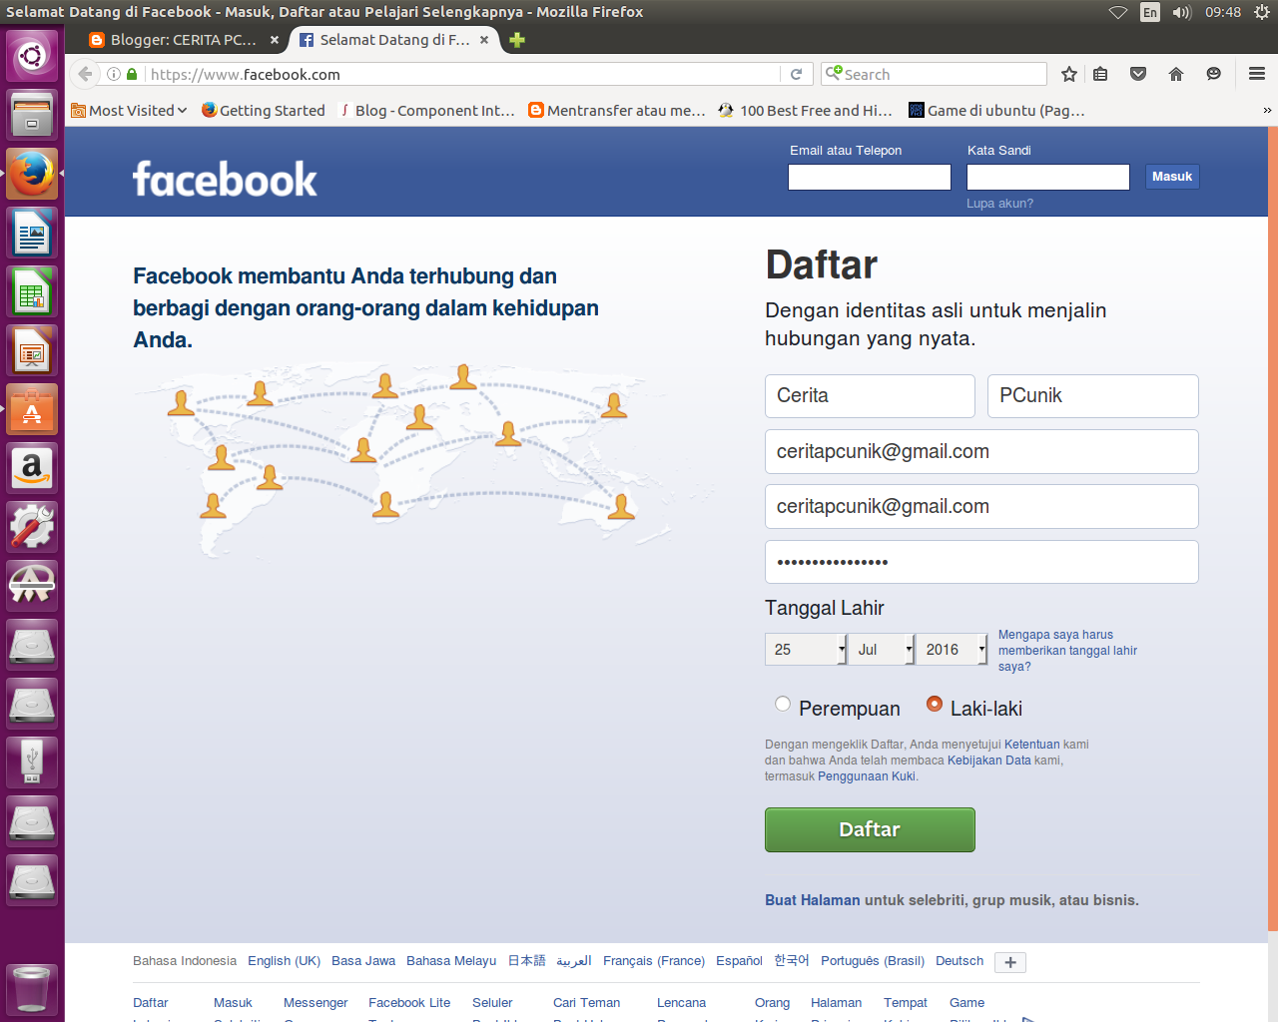Open new tab with plus icon
Viewport: 1278px width, 1022px height.
coord(517,40)
